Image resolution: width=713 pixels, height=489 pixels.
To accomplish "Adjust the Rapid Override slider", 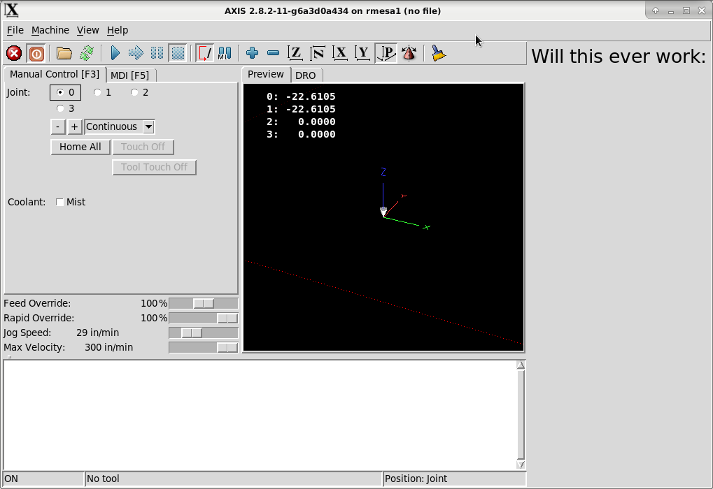I will (x=203, y=318).
